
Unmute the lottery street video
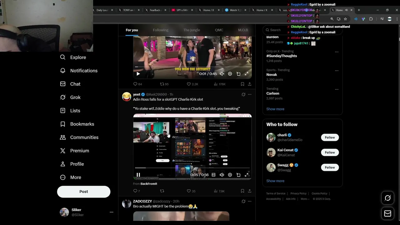pos(222,74)
